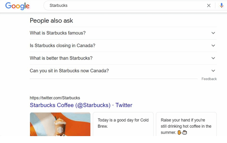Start voice search with the microphone icon
This screenshot has height=143, width=227.
pyautogui.click(x=221, y=6)
